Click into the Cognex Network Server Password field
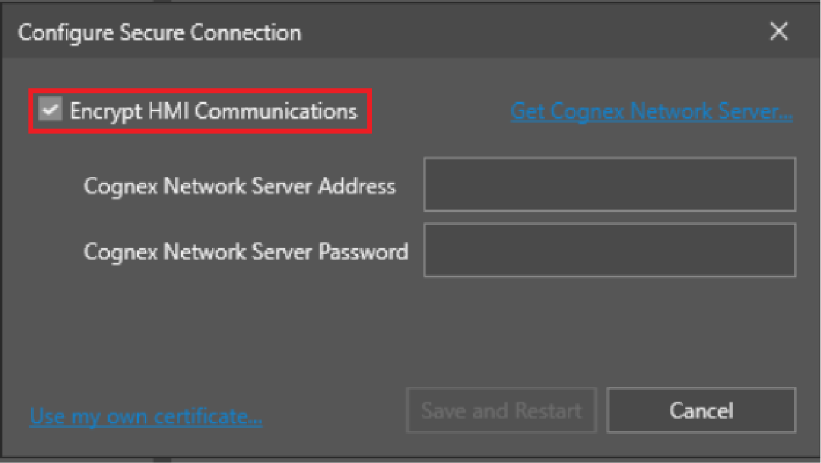821x463 pixels. point(610,250)
